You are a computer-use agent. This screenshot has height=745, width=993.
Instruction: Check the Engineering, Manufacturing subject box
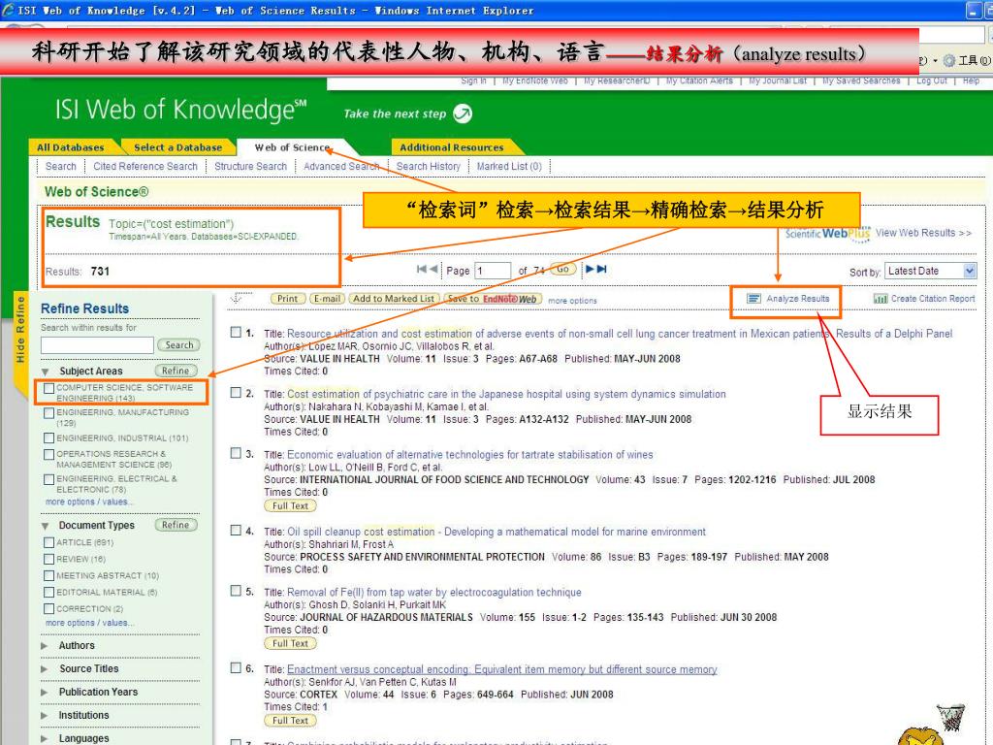48,413
